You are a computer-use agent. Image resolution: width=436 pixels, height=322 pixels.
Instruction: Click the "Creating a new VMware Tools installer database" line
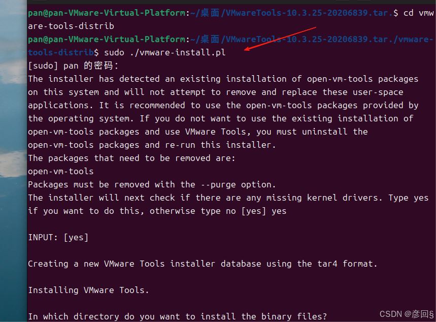[x=203, y=264]
